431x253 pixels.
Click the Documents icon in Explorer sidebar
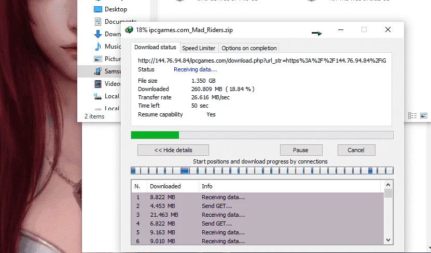[98, 21]
